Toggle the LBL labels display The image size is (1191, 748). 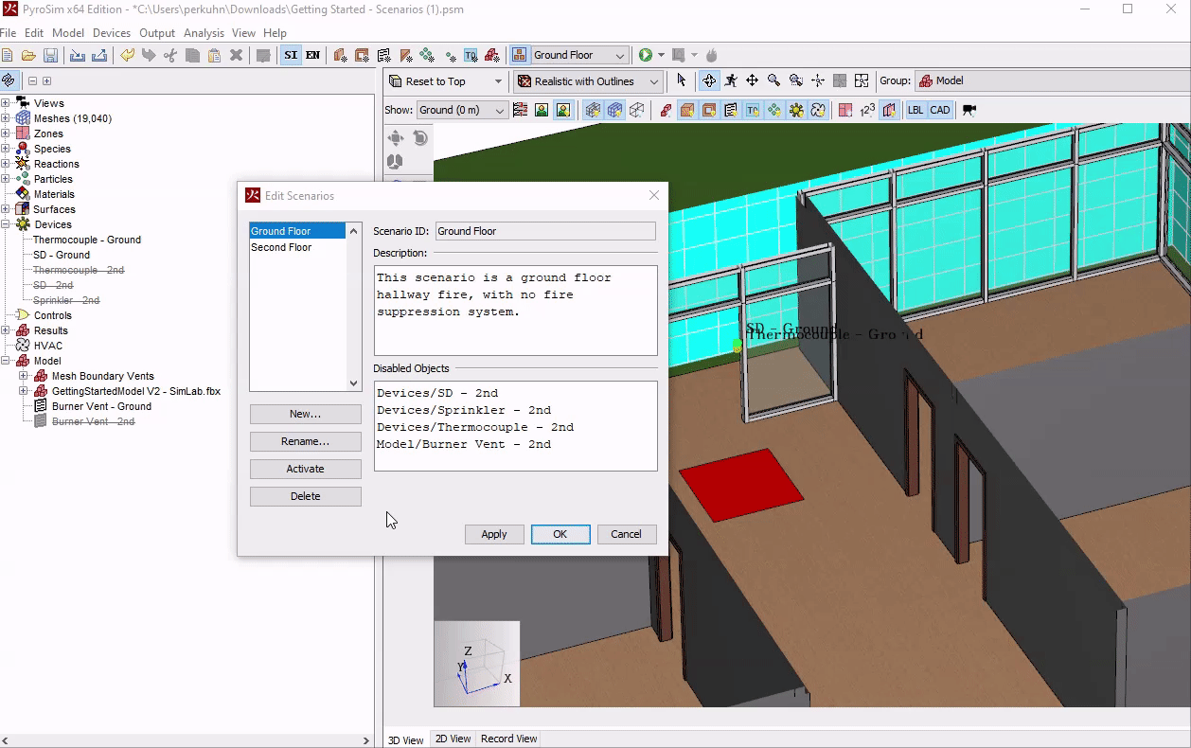[x=915, y=110]
